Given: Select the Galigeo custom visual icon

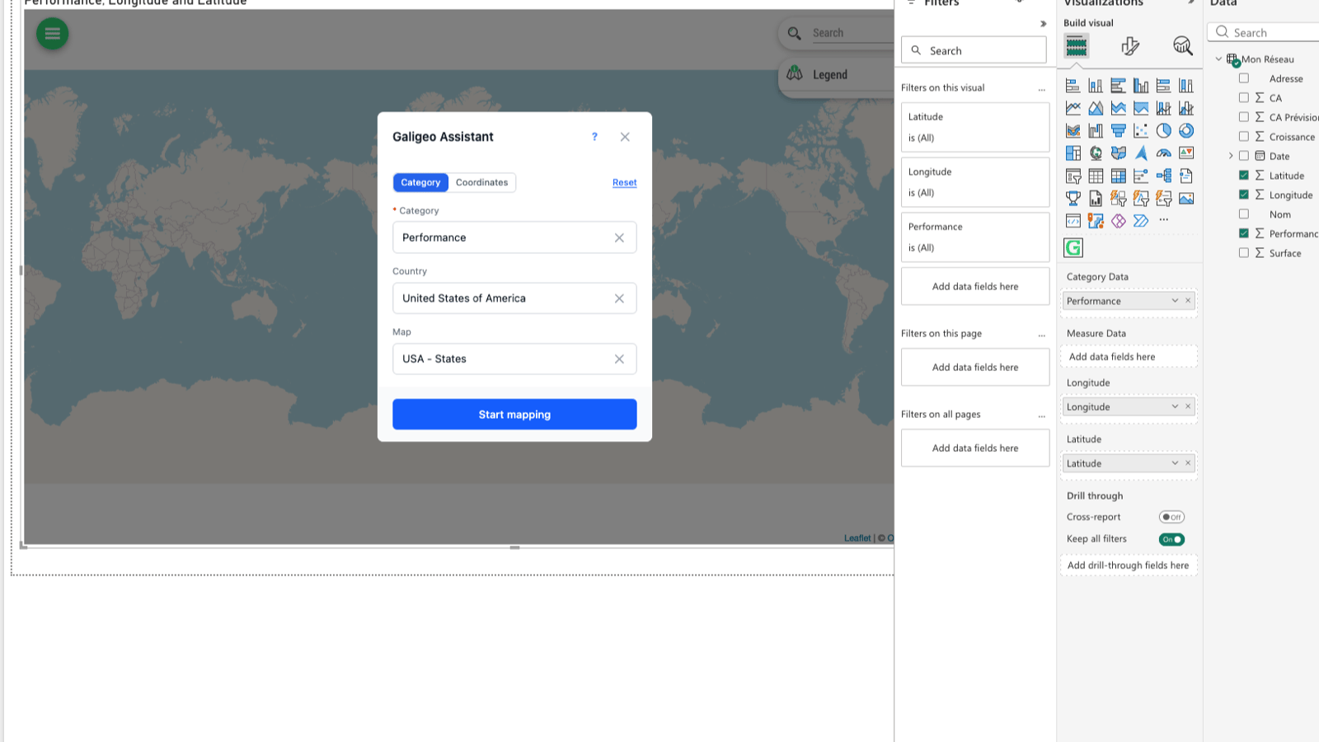Looking at the screenshot, I should click(x=1073, y=247).
